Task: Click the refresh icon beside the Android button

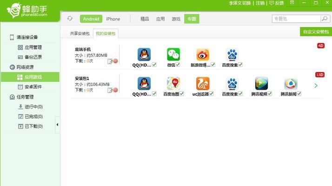Action: point(70,19)
